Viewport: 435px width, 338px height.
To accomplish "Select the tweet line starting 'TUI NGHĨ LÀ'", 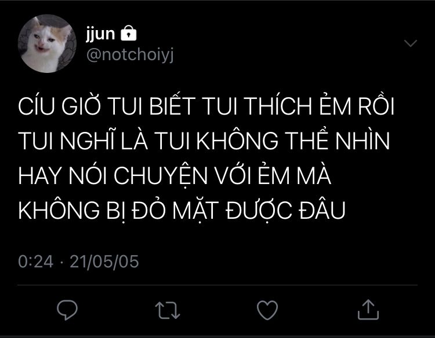I will [x=204, y=140].
